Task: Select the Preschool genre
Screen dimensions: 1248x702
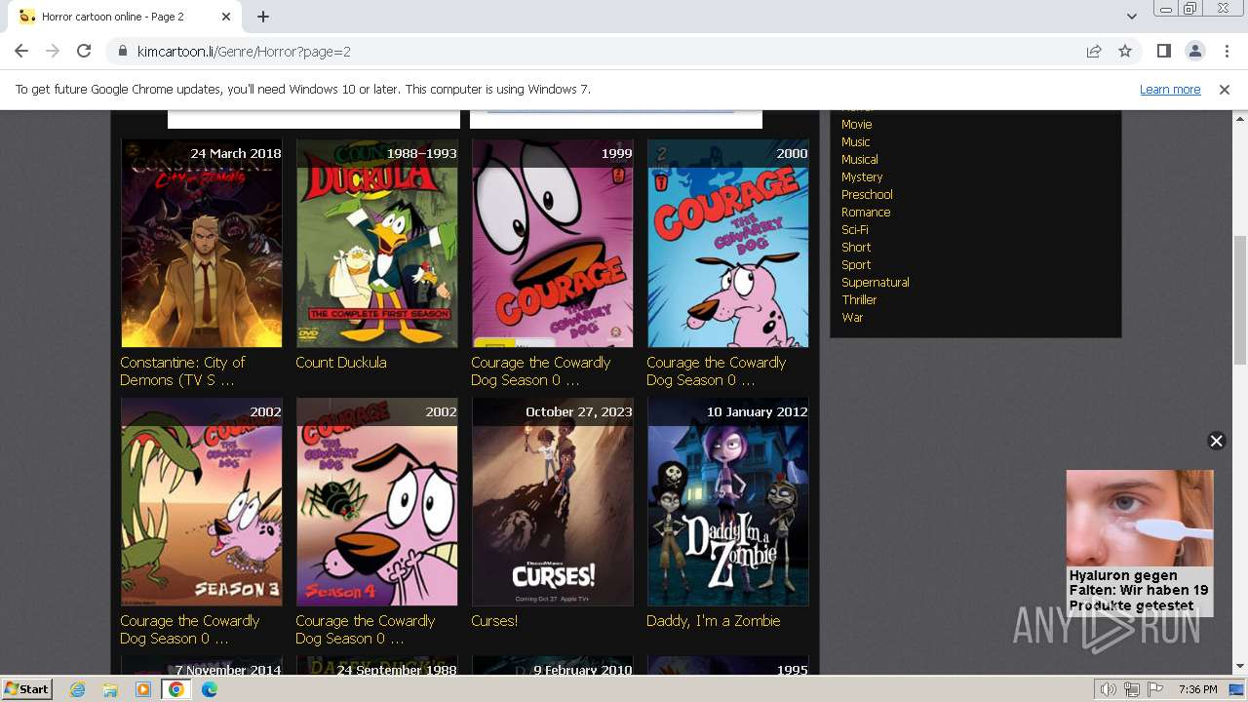Action: pyautogui.click(x=867, y=194)
